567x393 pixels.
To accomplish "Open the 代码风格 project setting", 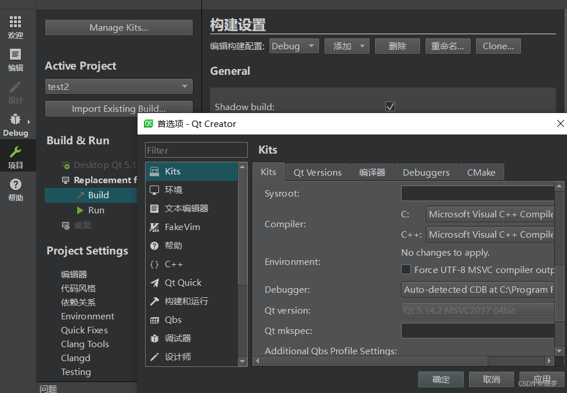I will tap(78, 288).
